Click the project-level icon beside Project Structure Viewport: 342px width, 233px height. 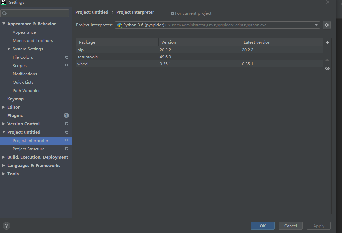pos(67,149)
